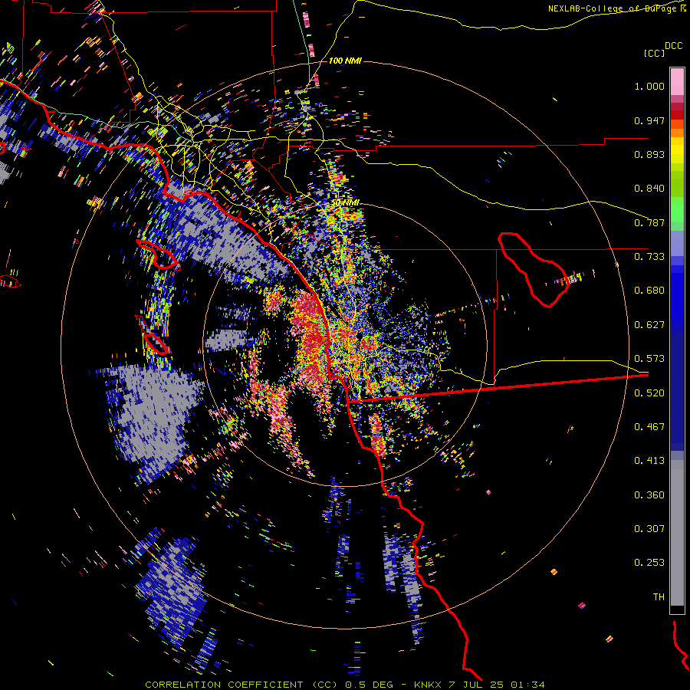
Task: Select the 0.573 scale value
Action: coord(649,359)
